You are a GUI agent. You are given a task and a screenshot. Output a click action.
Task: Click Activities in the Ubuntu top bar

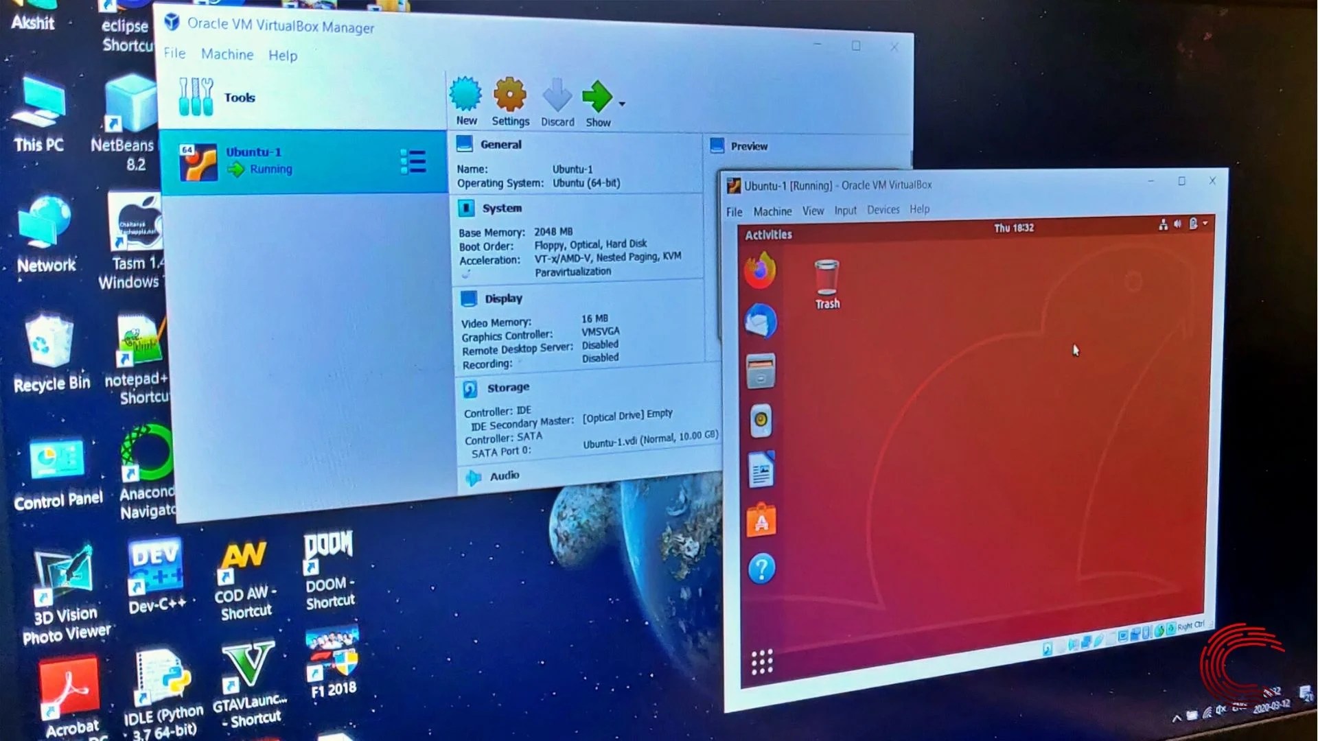tap(768, 235)
